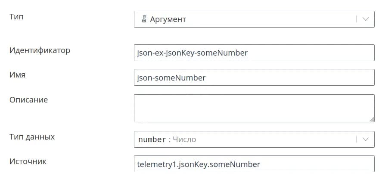Image resolution: width=382 pixels, height=177 pixels.
Task: Click the Источник field telemetry1.jsonKey.someNumber
Action: click(x=254, y=164)
